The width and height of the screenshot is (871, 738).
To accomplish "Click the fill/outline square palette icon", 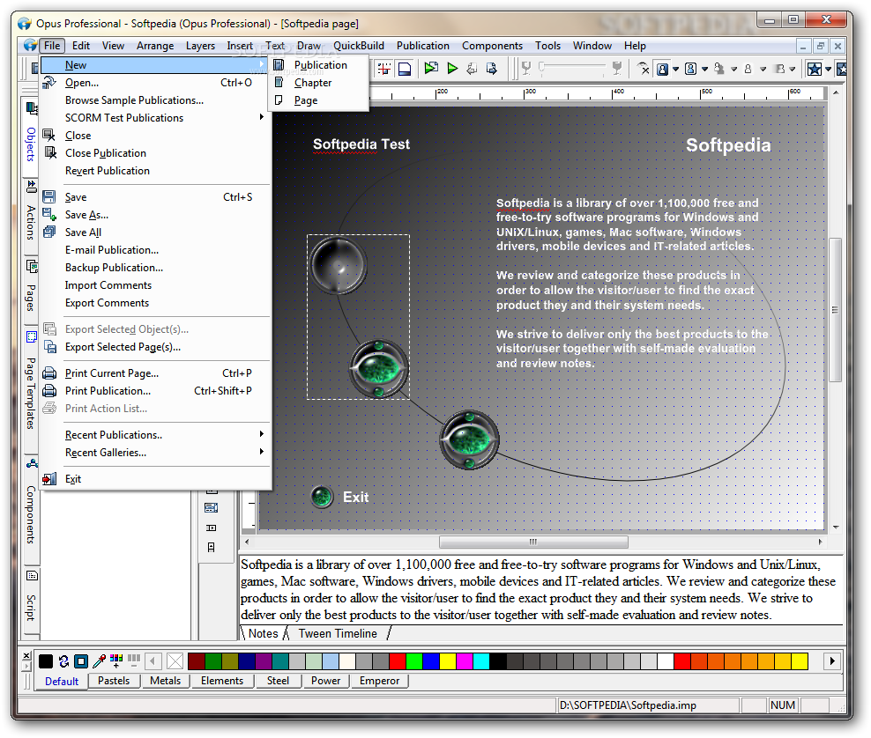I will (x=81, y=661).
